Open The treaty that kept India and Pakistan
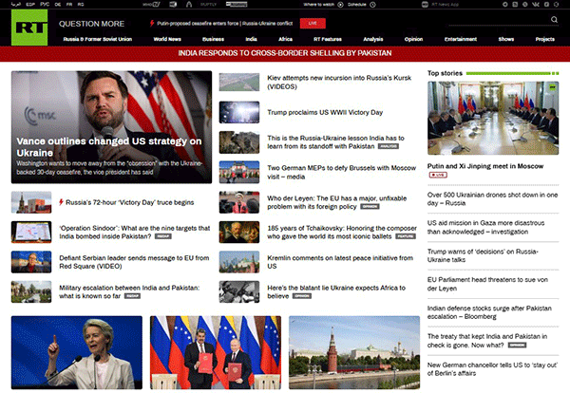 tap(487, 341)
